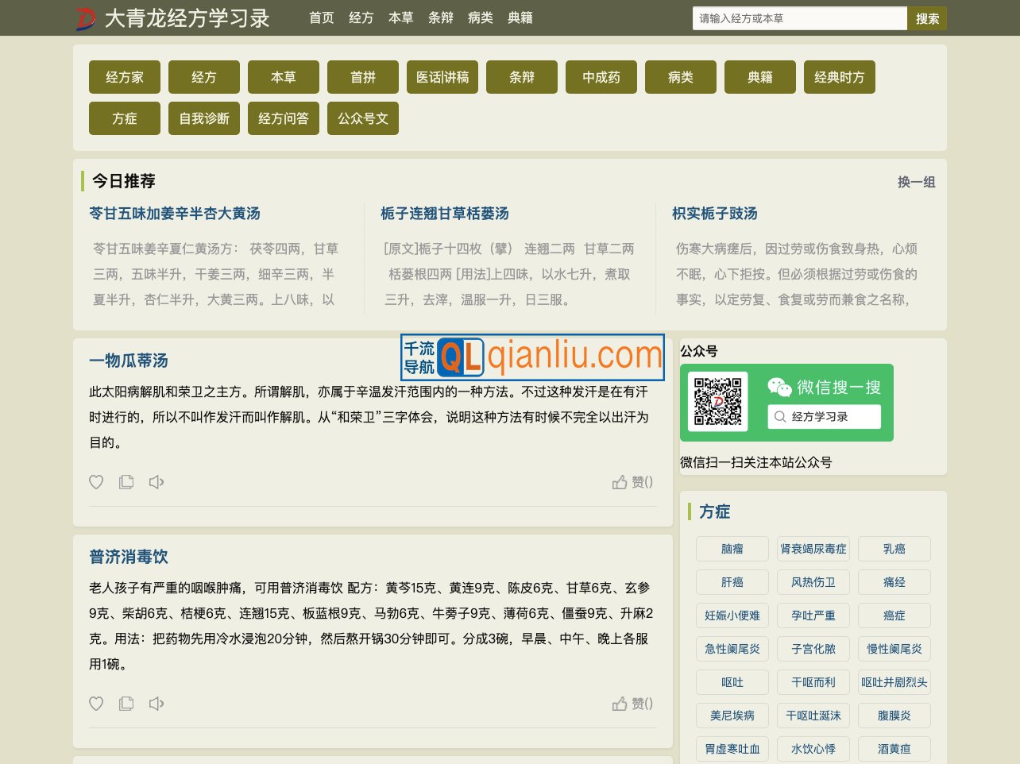1020x764 pixels.
Task: Select the 乳癌 tag in 方症 panel
Action: point(894,549)
